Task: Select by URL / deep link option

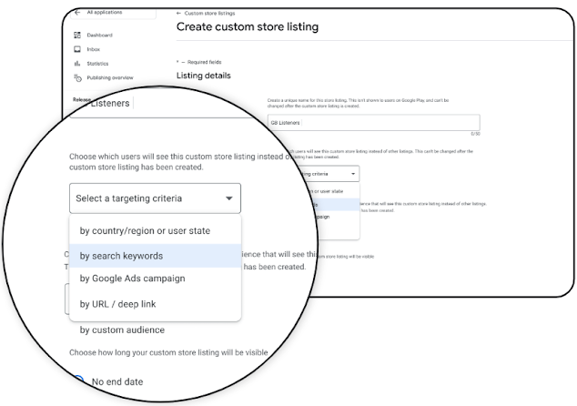Action: click(x=117, y=304)
